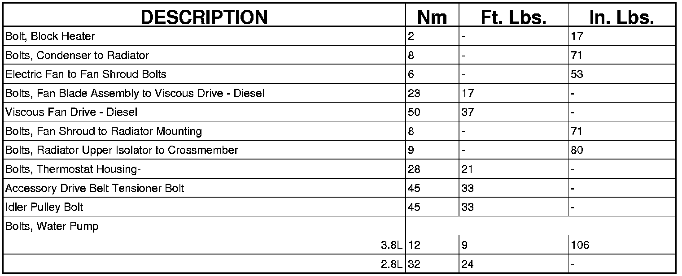Select the Fan Blade Assembly to Viscous Drive row
Image resolution: width=682 pixels, height=276 pixels.
(135, 94)
